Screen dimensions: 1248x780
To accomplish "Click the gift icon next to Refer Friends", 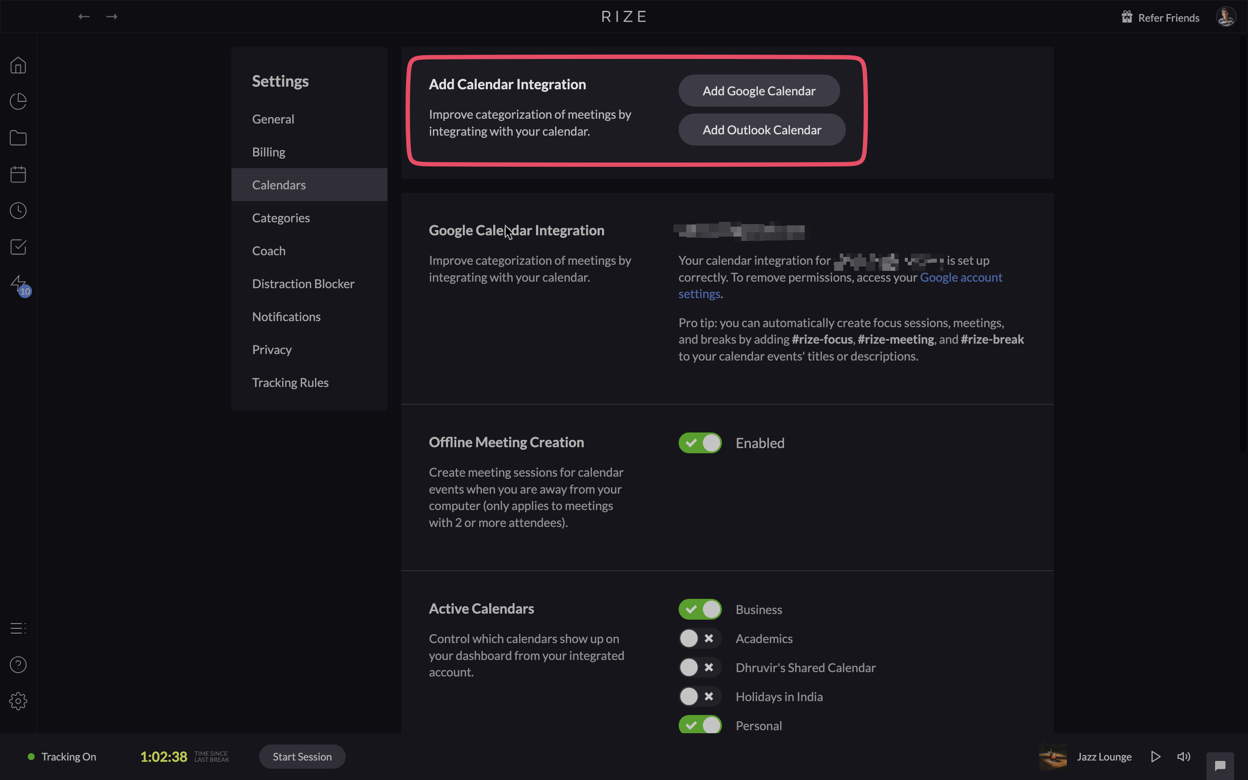I will click(1127, 17).
